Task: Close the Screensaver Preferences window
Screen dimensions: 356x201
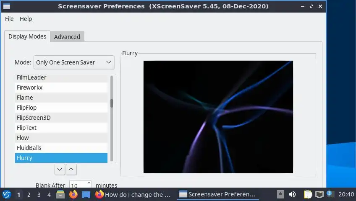Action: point(320,6)
